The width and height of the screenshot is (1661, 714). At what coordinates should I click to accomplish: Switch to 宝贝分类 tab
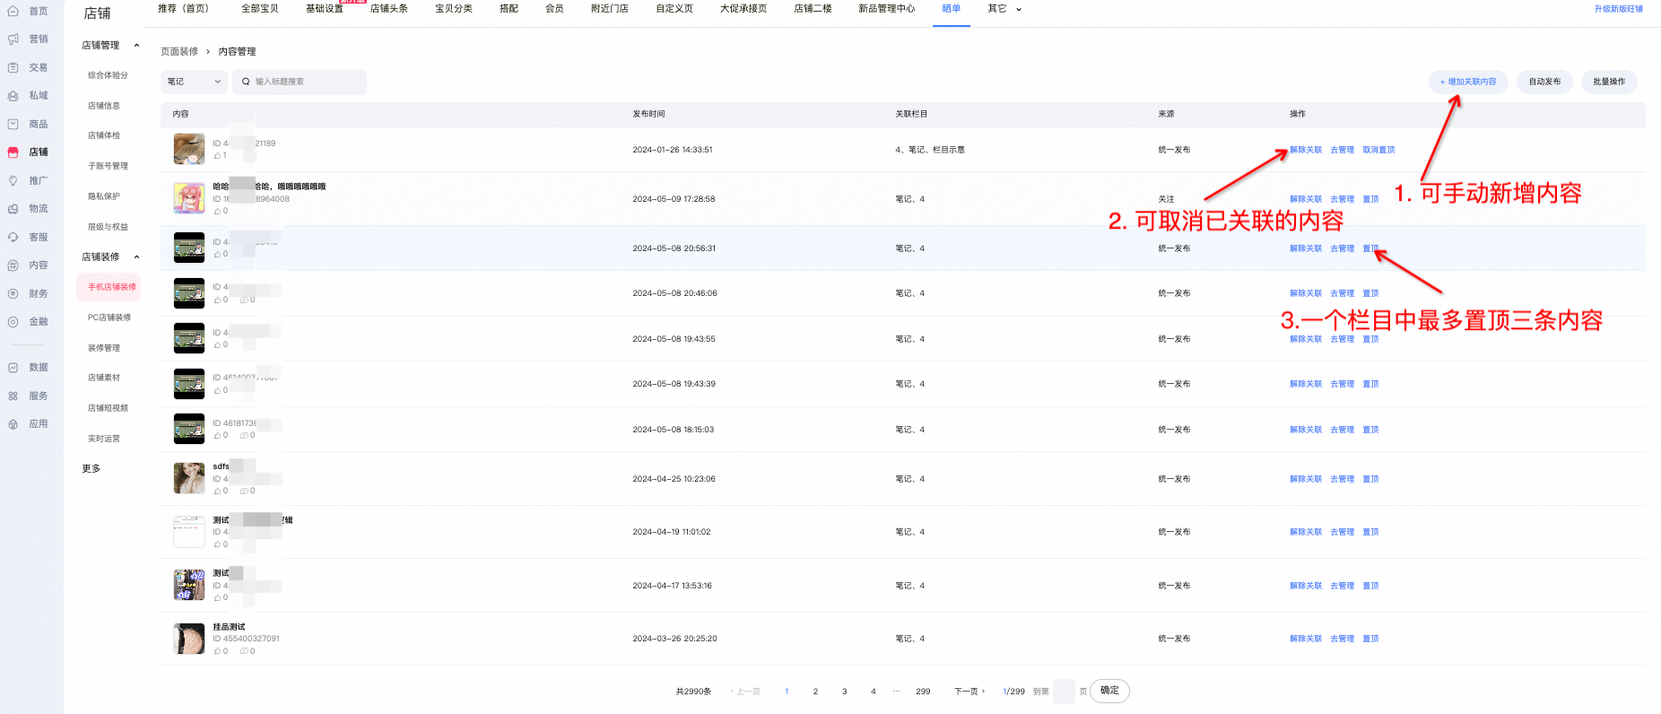pos(454,9)
